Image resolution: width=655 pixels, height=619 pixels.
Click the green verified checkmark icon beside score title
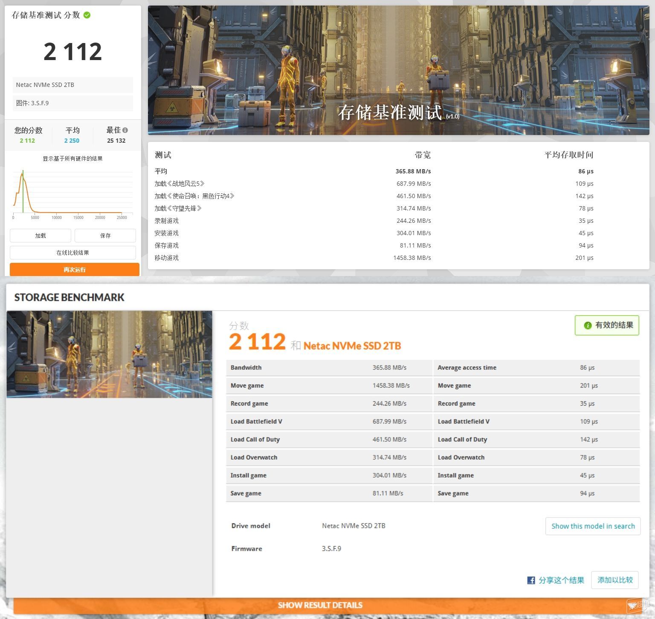[87, 15]
